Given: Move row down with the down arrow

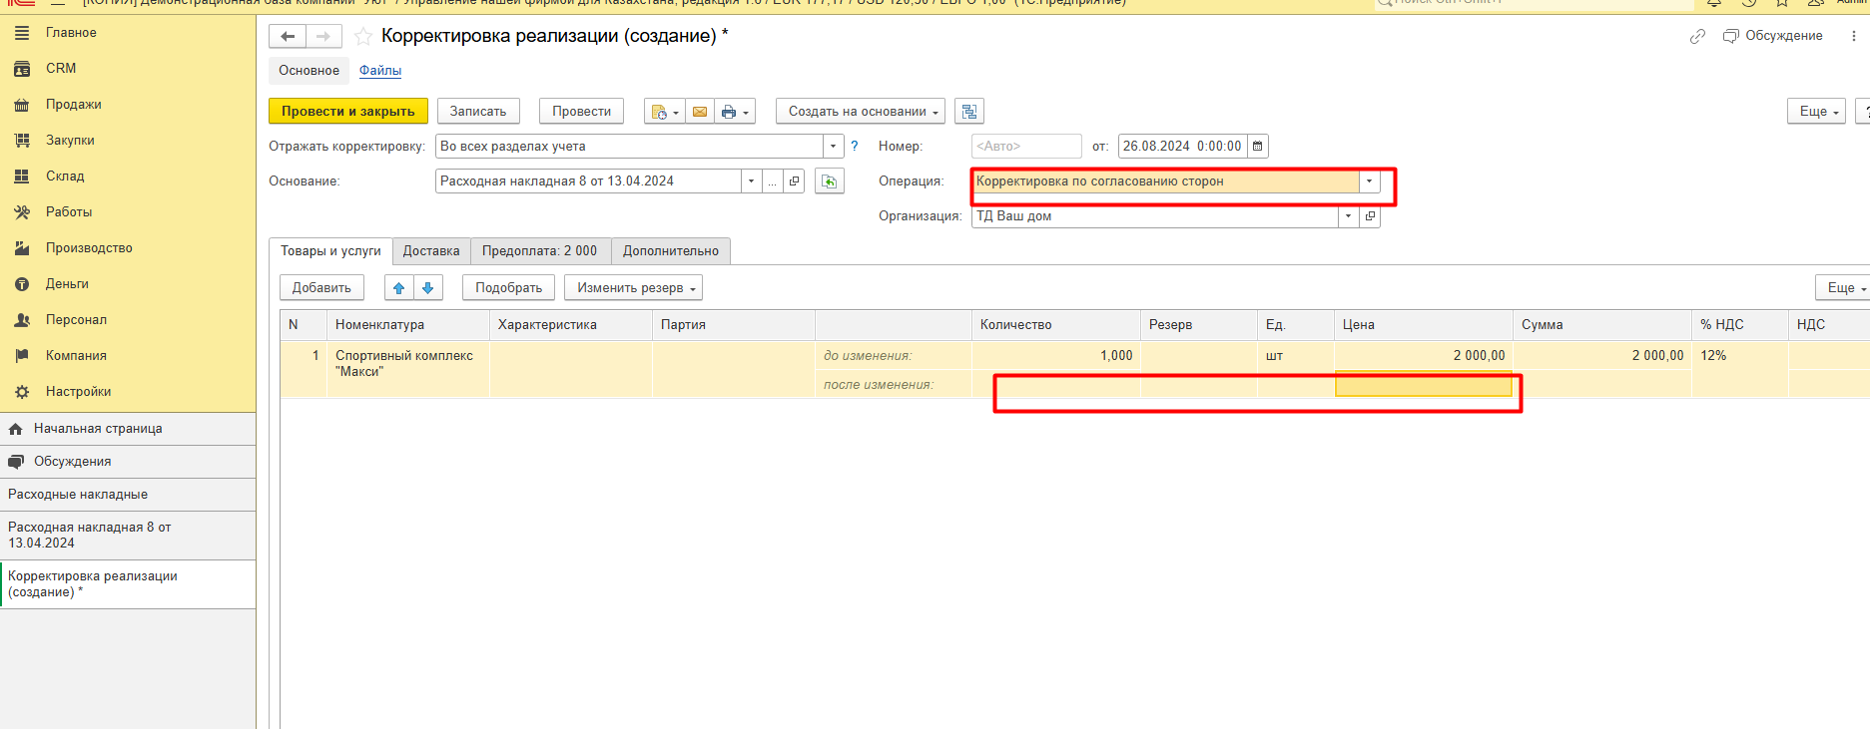Looking at the screenshot, I should tap(428, 288).
